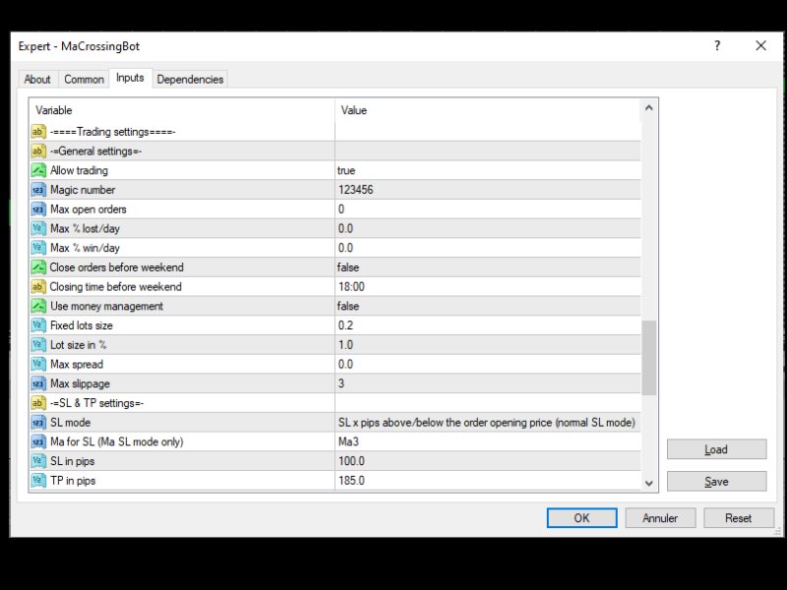Click the Value column header
The width and height of the screenshot is (787, 590).
click(x=488, y=110)
